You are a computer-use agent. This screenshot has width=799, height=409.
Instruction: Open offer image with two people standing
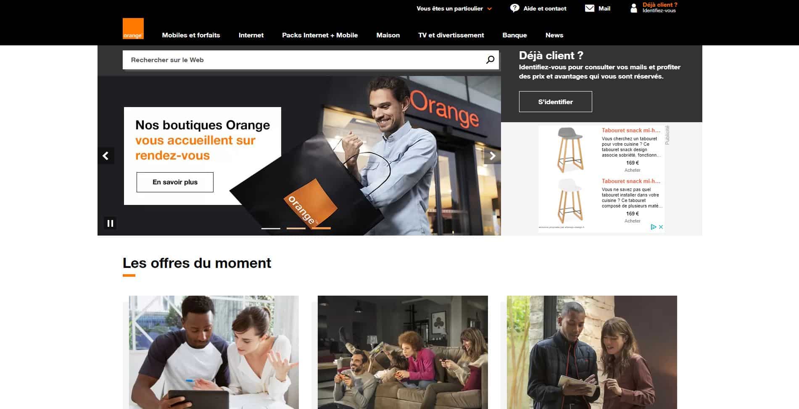pos(592,352)
